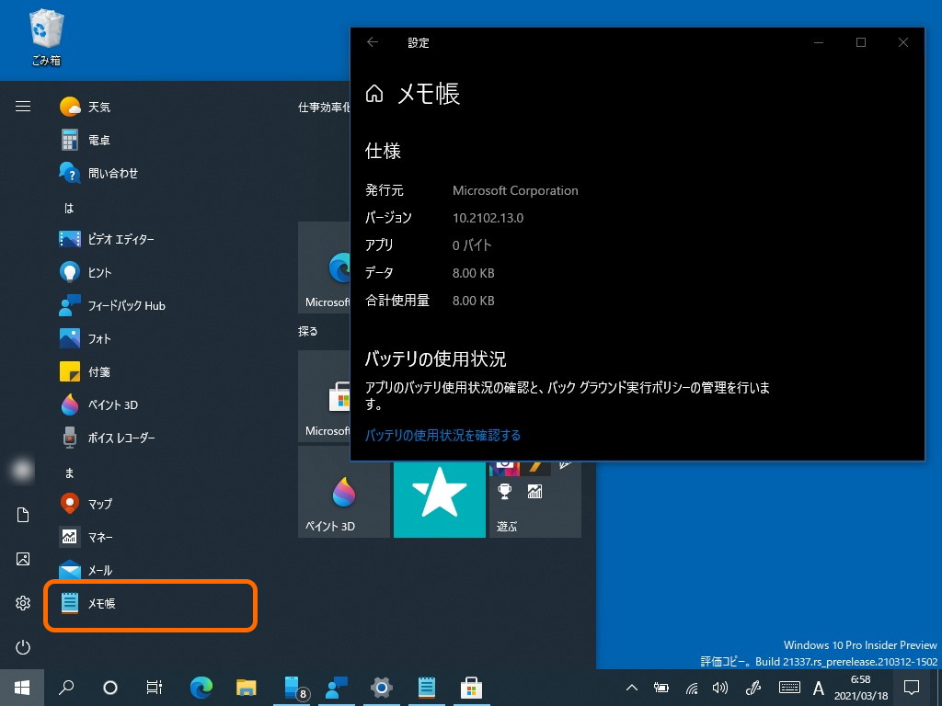The width and height of the screenshot is (942, 706).
Task: Click the back arrow in Settings
Action: [373, 42]
